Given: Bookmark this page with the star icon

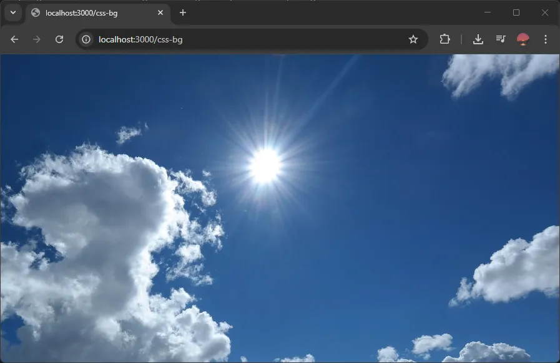Looking at the screenshot, I should pos(413,39).
